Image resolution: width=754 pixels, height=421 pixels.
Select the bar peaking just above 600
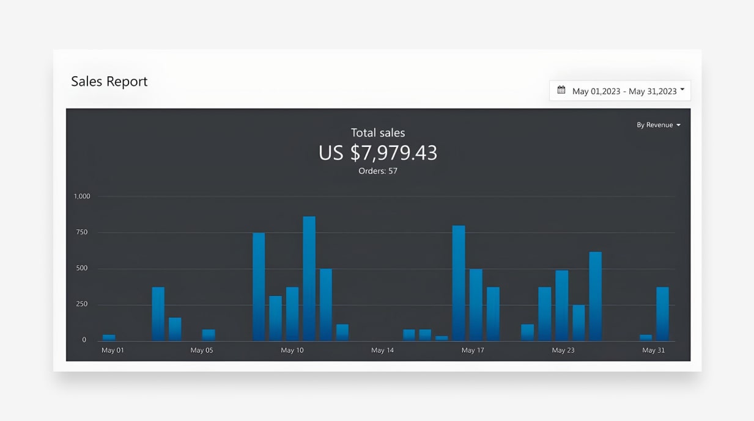(x=595, y=296)
